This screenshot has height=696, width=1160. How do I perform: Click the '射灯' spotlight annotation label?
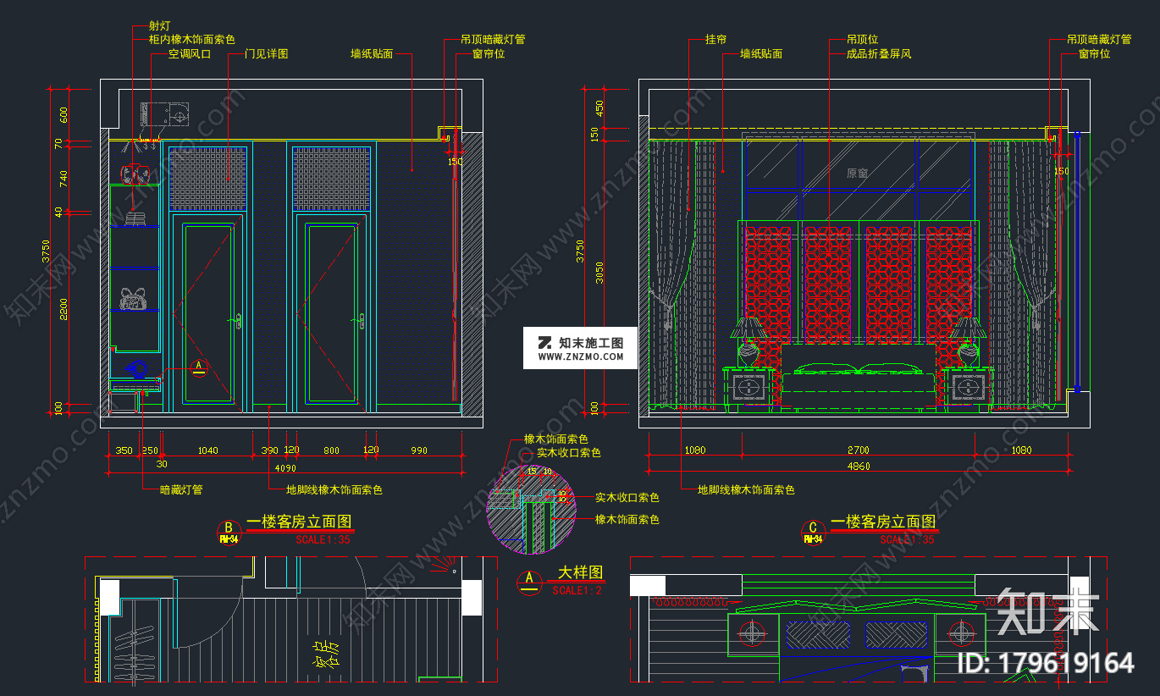pos(158,26)
